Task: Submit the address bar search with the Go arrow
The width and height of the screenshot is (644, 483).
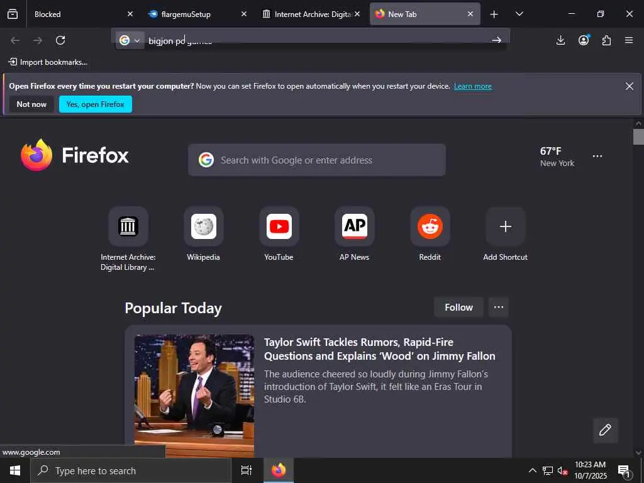Action: (497, 40)
